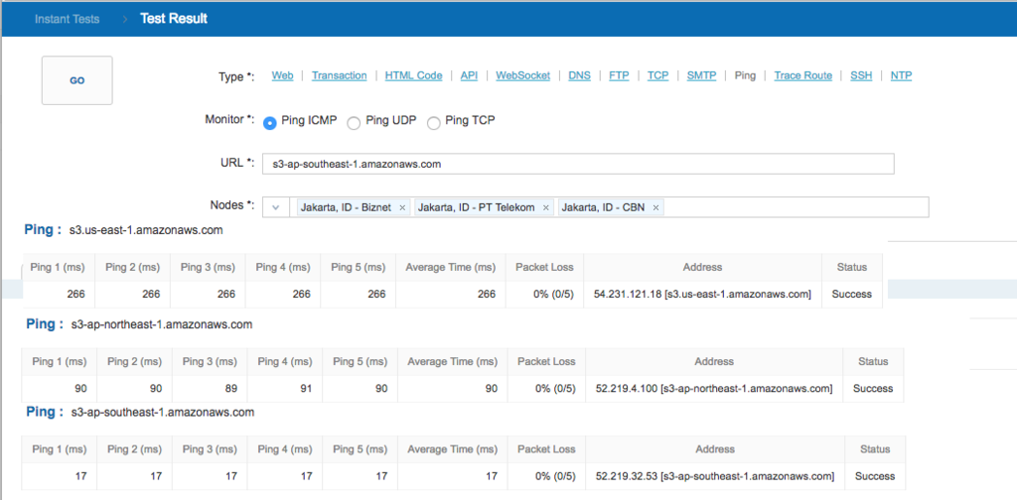Click Ping 3 value 89
The height and width of the screenshot is (500, 1017).
click(x=232, y=389)
